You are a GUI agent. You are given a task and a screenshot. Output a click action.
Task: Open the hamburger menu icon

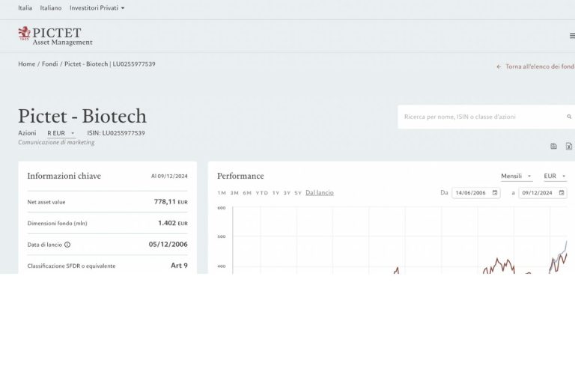572,36
